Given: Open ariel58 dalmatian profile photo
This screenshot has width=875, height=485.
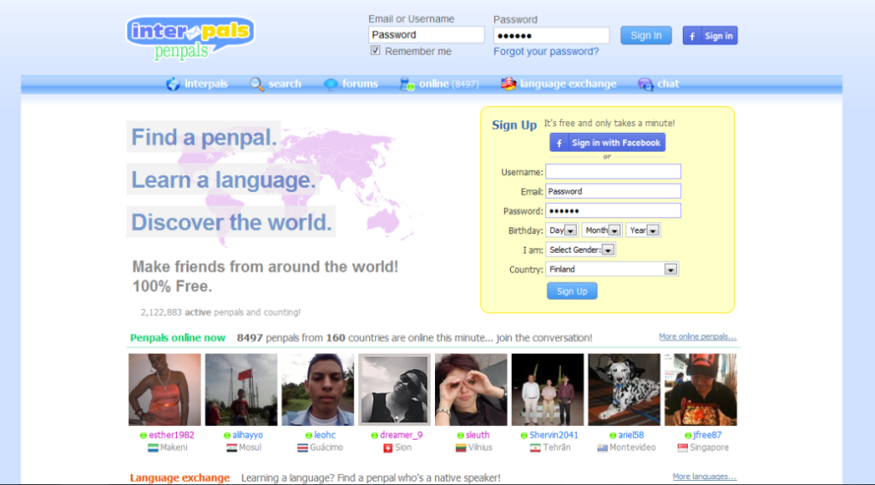Looking at the screenshot, I should 624,389.
